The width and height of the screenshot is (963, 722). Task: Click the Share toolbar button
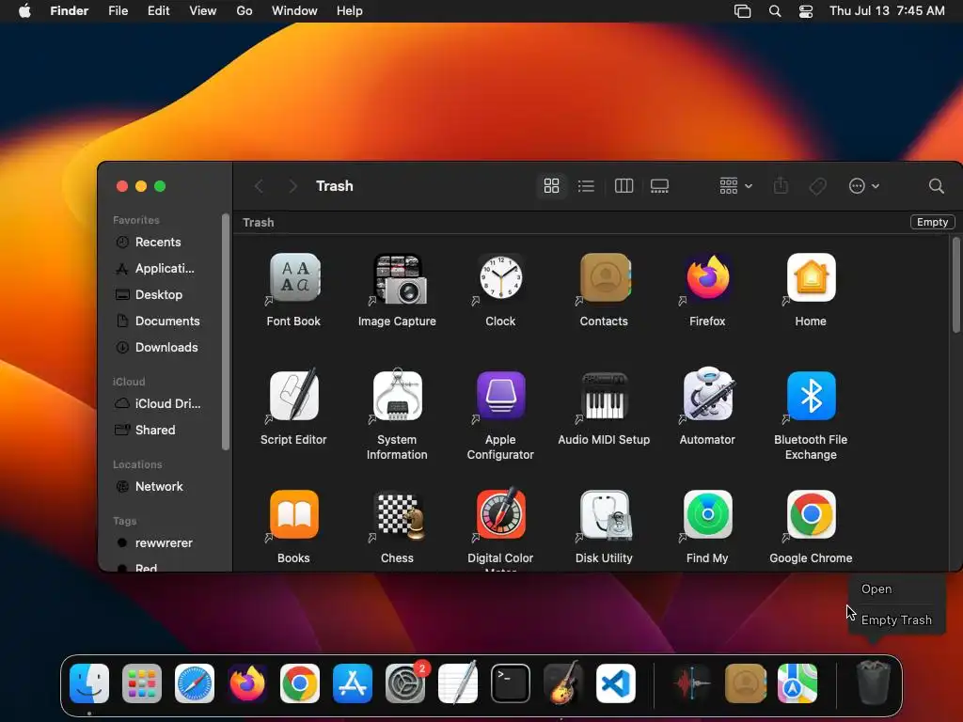781,186
